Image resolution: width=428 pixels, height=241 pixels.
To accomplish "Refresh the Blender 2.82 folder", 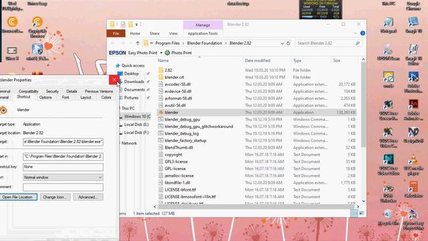I will [x=288, y=43].
